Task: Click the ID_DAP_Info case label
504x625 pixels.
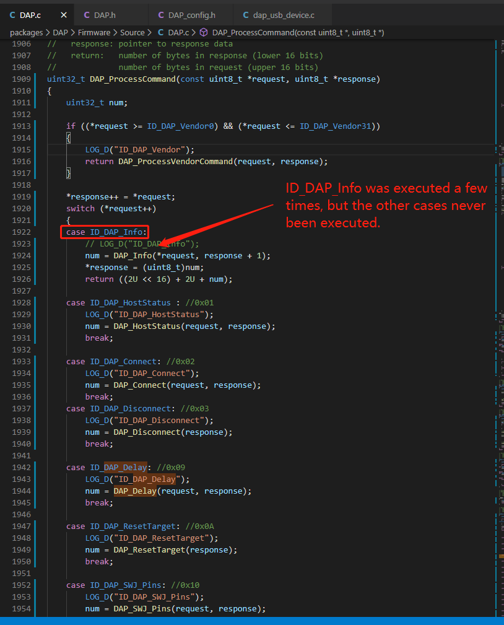Action: coord(116,232)
